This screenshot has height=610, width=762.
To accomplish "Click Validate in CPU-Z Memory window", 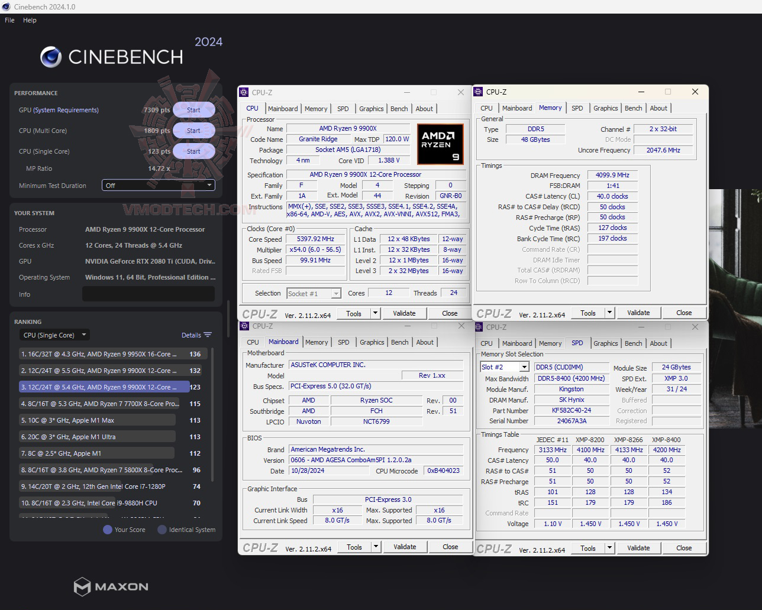I will coord(639,313).
